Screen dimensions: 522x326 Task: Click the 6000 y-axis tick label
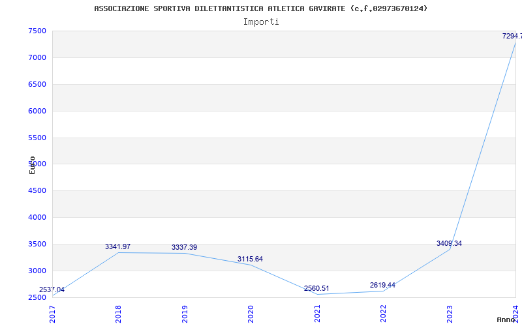click(x=37, y=111)
